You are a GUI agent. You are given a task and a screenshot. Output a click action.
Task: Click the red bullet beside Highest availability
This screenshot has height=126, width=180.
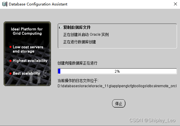click(x=10, y=61)
